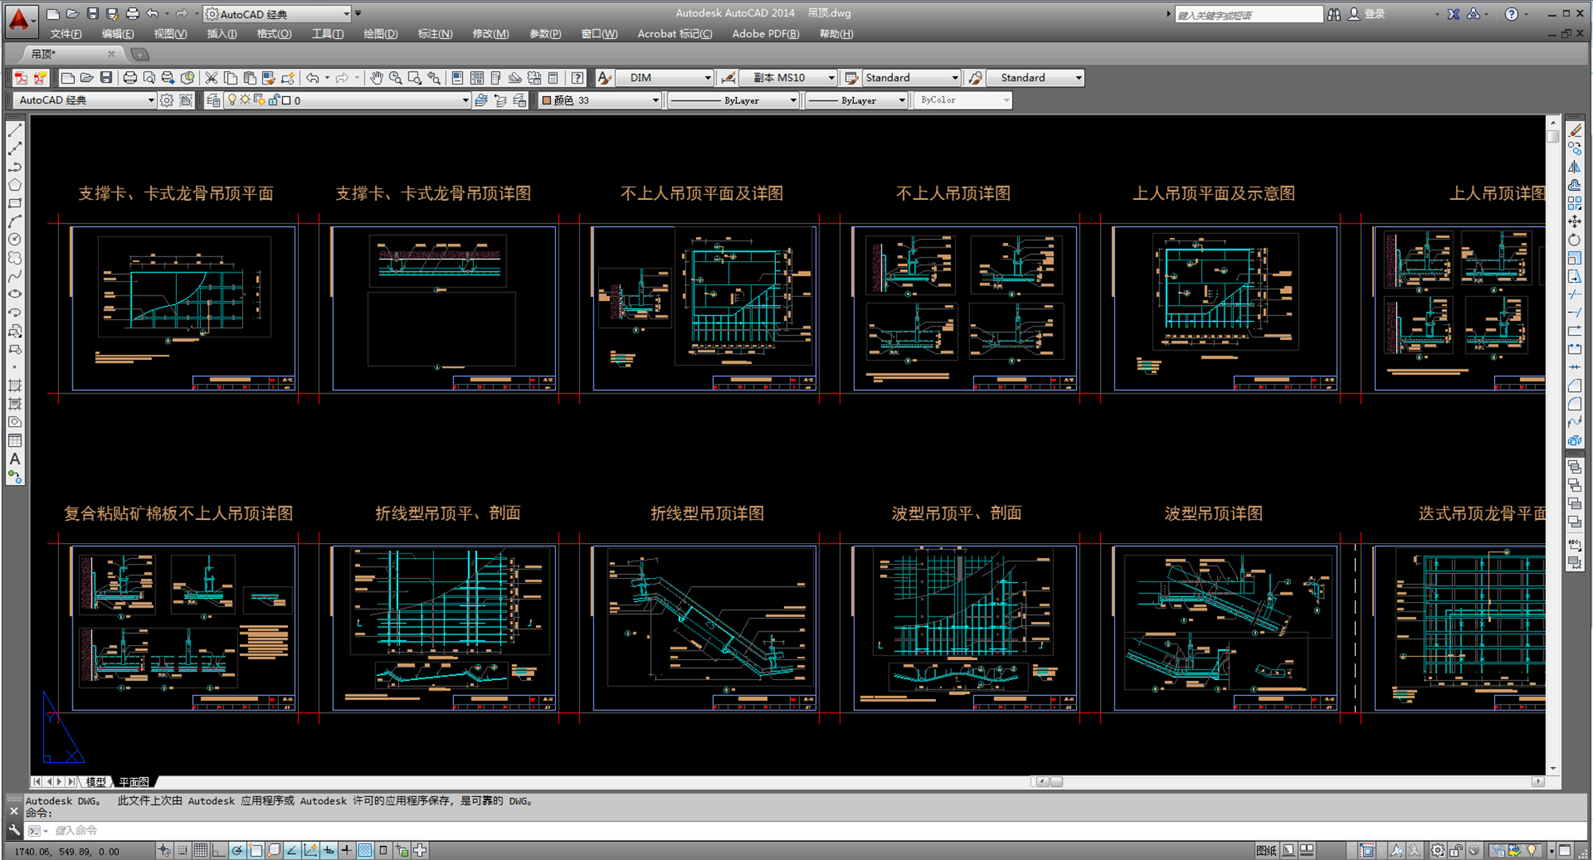This screenshot has height=860, width=1593.
Task: Click the 图纸 paper space button
Action: (x=1266, y=850)
